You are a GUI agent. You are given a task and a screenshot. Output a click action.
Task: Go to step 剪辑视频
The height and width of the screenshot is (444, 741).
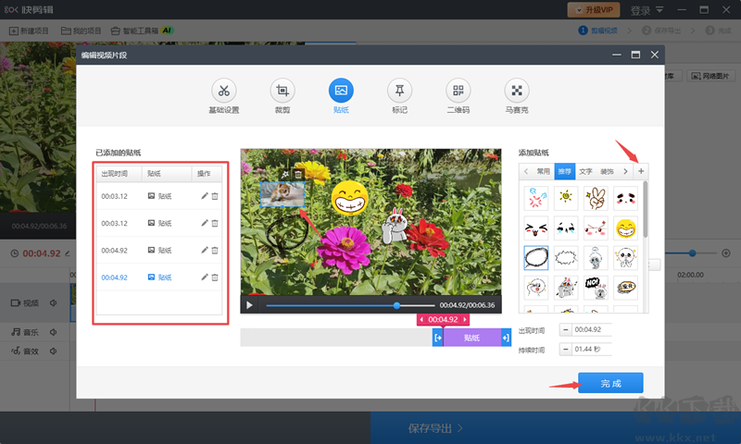597,31
